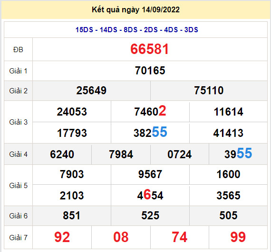The width and height of the screenshot is (271, 252).
Task: Select the ĐB row label
Action: 18,50
